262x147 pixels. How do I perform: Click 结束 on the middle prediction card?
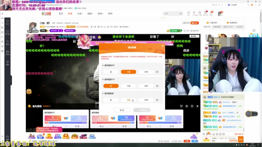click(124, 127)
